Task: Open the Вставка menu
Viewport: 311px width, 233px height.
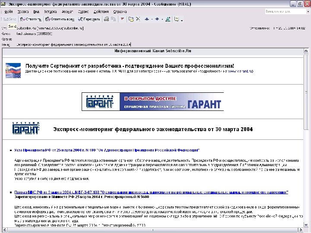Action: coord(51,12)
